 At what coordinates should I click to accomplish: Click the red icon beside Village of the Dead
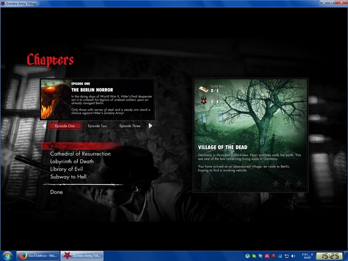tap(46, 146)
